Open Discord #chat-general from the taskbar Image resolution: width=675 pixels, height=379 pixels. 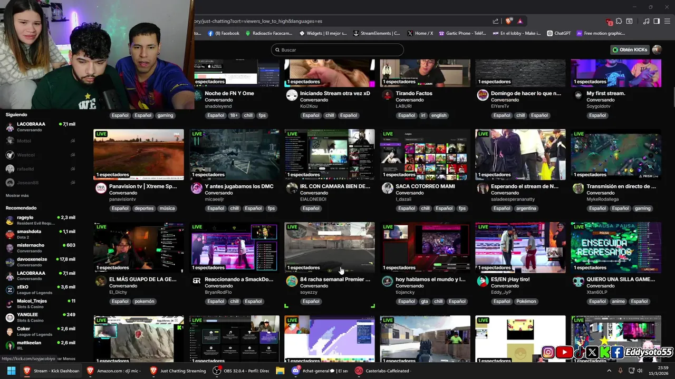(x=320, y=371)
